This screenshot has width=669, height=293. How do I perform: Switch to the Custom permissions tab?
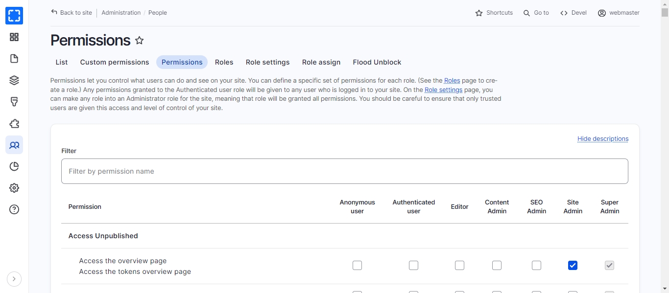coord(115,62)
